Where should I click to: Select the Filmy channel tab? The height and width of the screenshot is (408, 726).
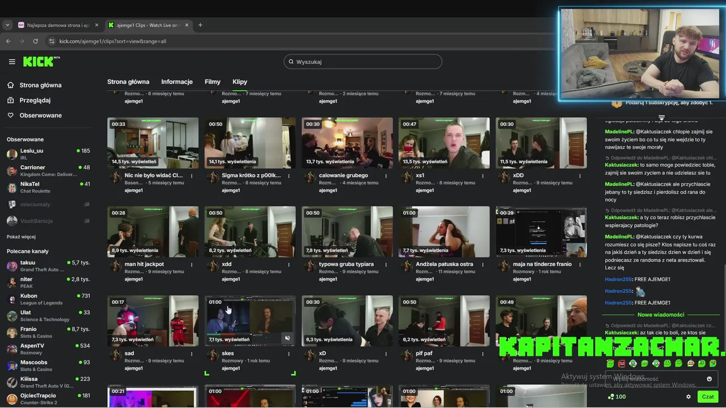point(212,82)
